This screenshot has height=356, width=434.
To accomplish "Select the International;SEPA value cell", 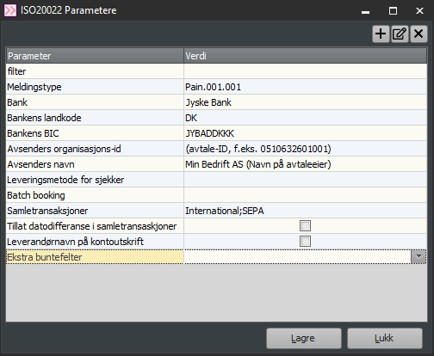I will [x=306, y=211].
